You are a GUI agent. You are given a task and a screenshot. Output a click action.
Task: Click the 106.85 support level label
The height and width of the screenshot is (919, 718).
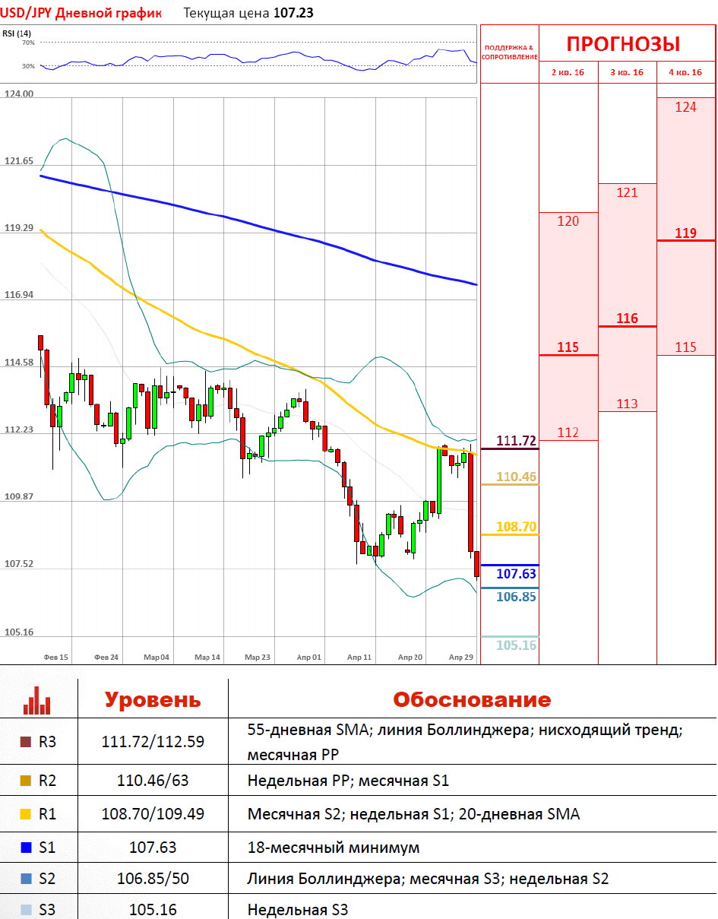point(517,597)
